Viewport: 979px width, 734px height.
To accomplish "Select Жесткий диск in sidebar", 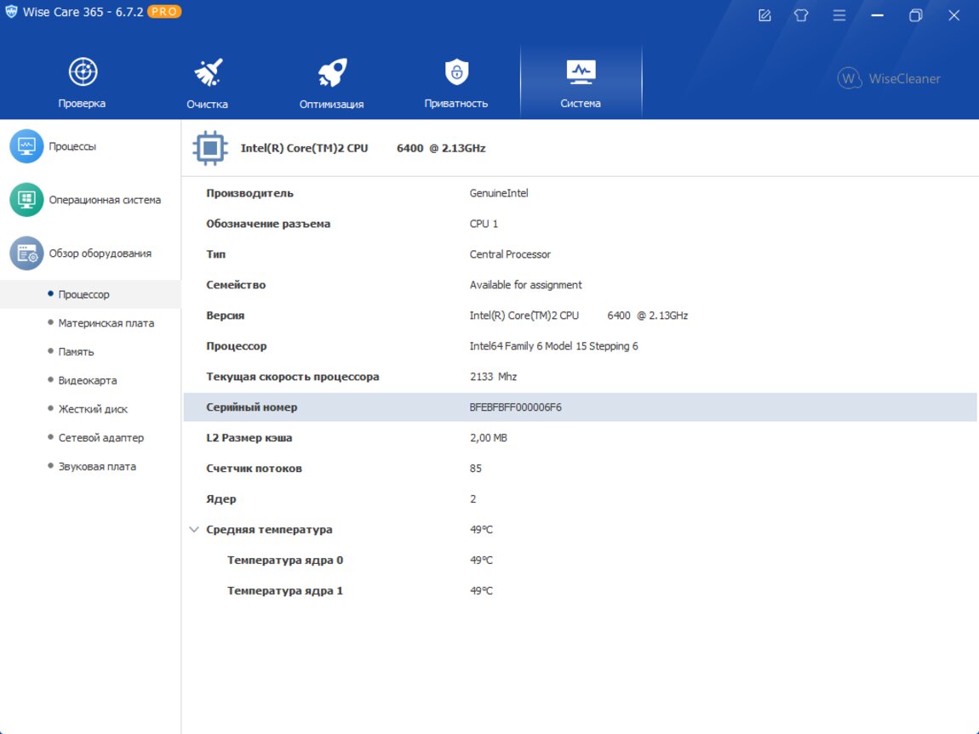I will [x=93, y=409].
